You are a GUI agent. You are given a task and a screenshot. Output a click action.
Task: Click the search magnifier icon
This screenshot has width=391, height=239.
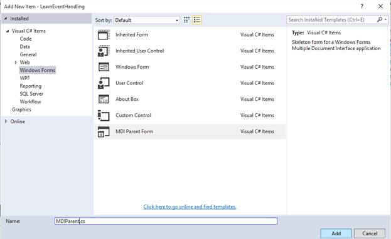(380, 19)
